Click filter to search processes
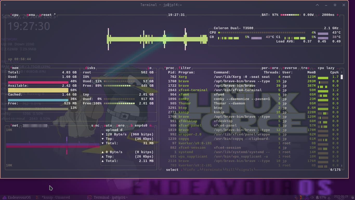Screen dimensions: 355x200 185,68
